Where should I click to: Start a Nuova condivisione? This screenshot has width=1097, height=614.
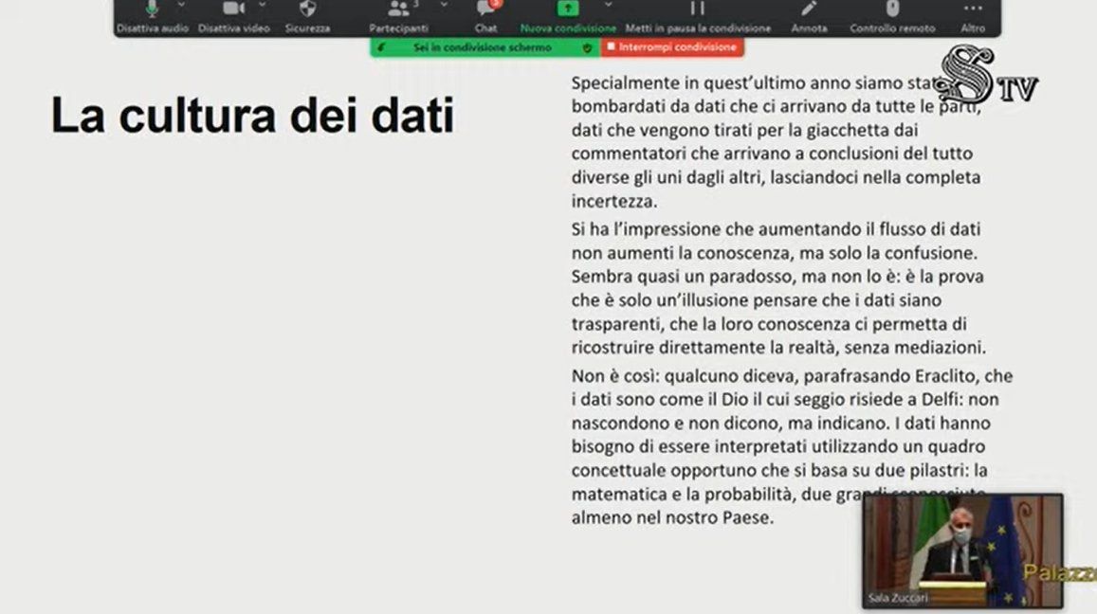pos(567,17)
